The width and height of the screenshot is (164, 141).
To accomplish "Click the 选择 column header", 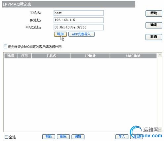I will (11, 56).
